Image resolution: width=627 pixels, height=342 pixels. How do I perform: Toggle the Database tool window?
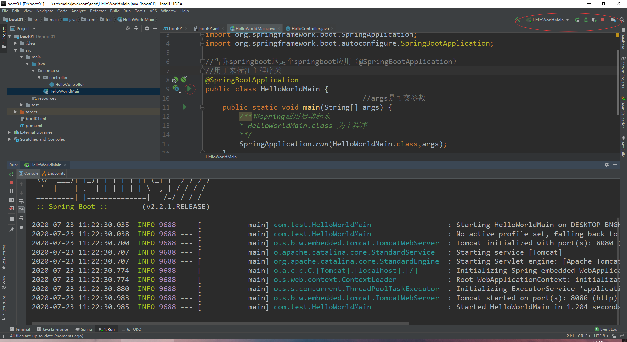pos(623,39)
